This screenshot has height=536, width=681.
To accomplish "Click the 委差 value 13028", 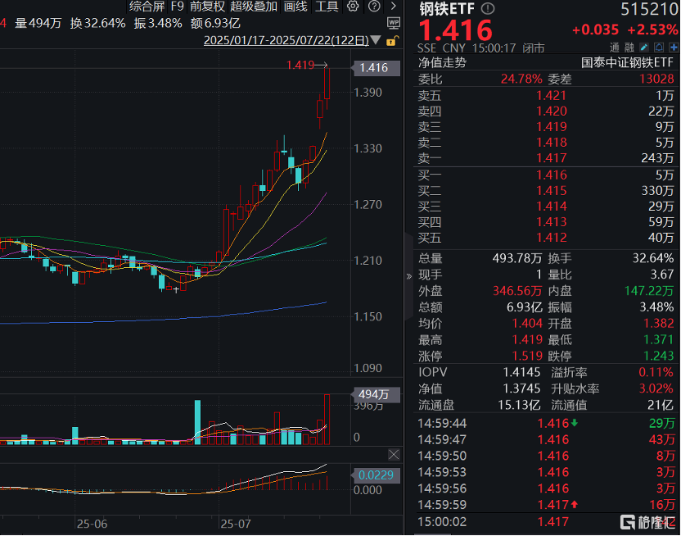I will point(656,79).
